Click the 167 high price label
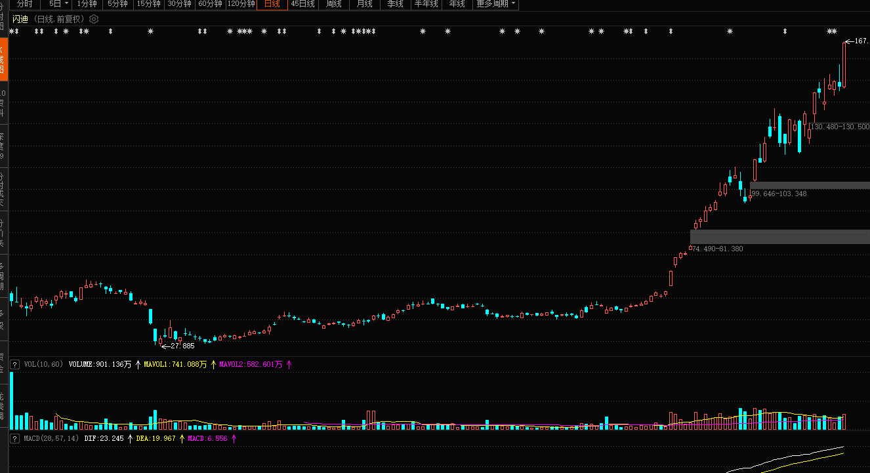This screenshot has height=473, width=870. (x=861, y=41)
